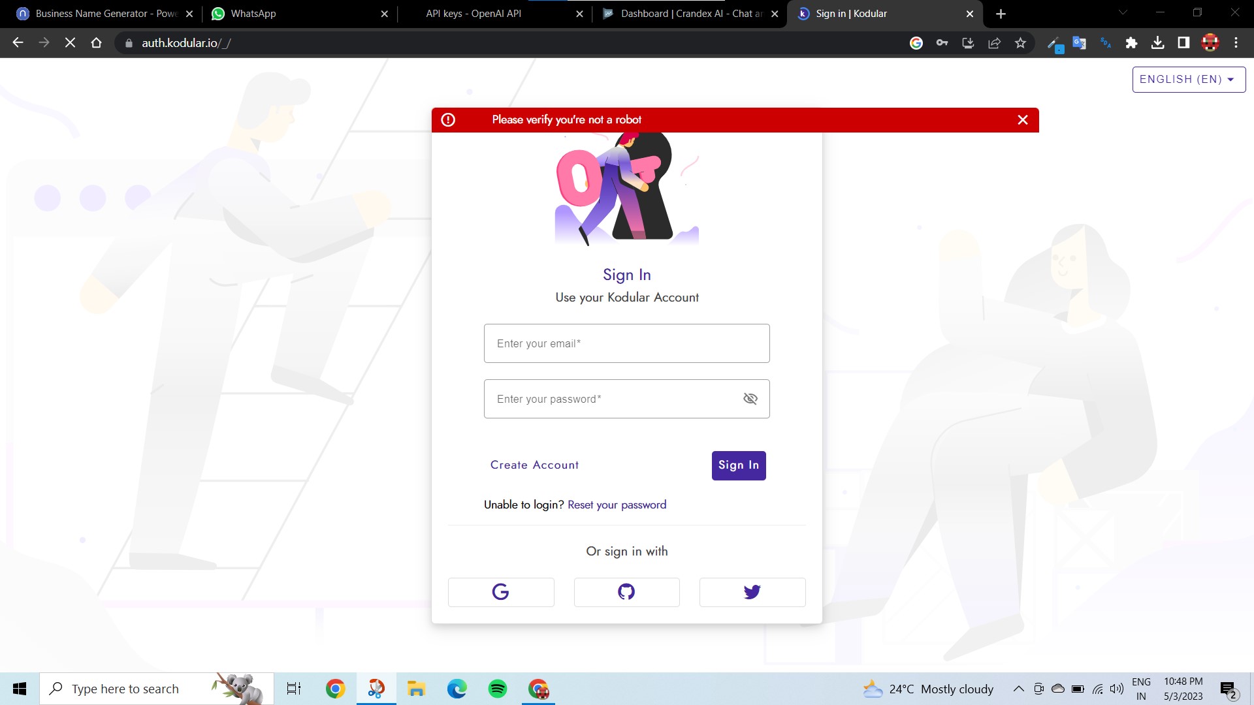Open Task View on the taskbar
Image resolution: width=1254 pixels, height=705 pixels.
pos(294,689)
